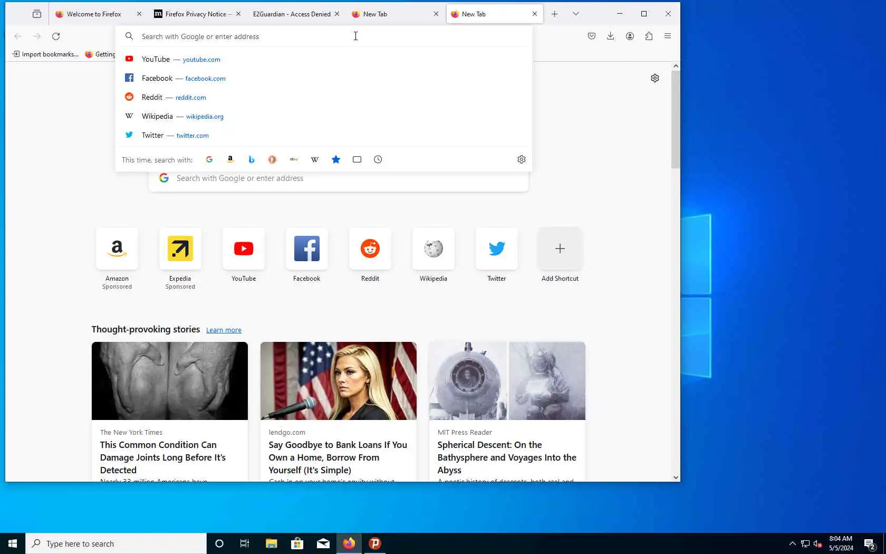Screen dimensions: 886x554
Task: Search this time with Amazon
Action: tap(230, 159)
